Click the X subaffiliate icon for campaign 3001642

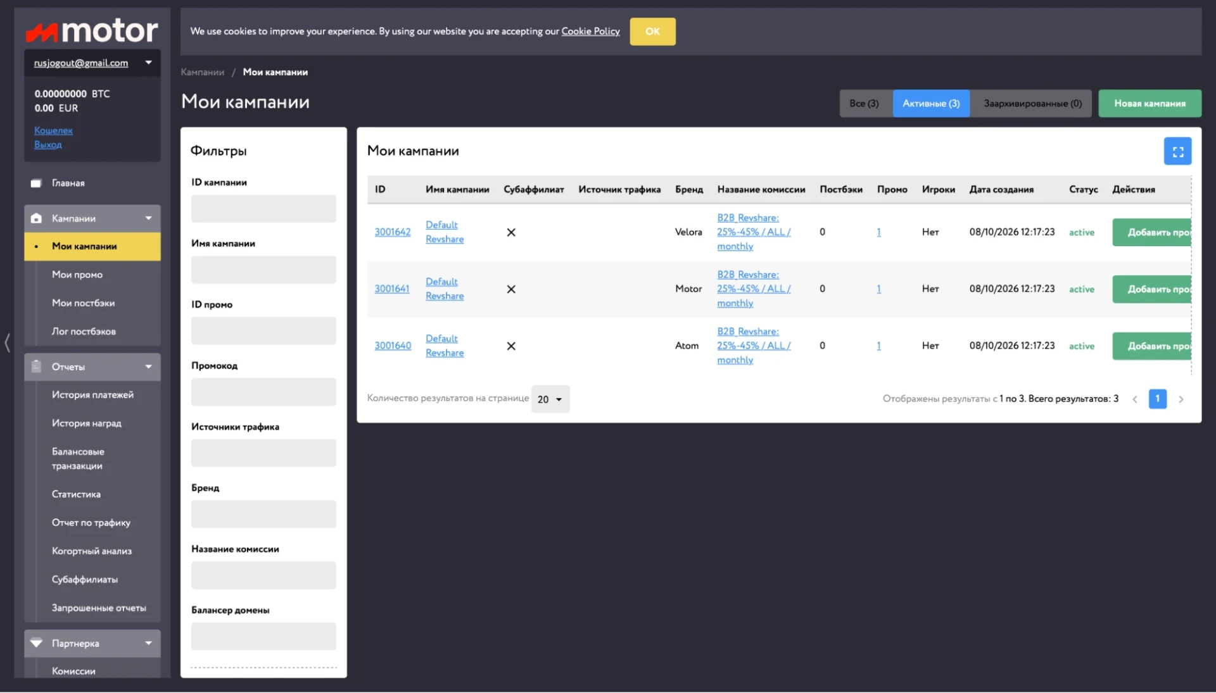click(x=511, y=232)
